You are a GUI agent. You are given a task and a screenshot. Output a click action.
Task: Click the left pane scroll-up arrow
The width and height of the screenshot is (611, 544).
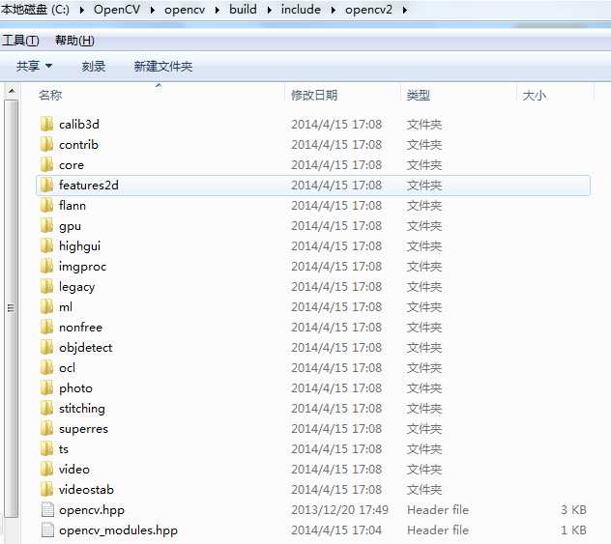(12, 91)
